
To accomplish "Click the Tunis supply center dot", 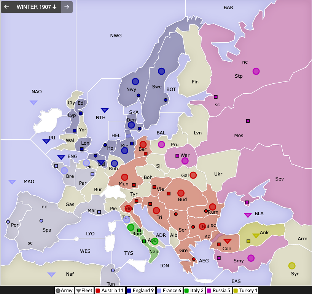I will coord(113,270).
